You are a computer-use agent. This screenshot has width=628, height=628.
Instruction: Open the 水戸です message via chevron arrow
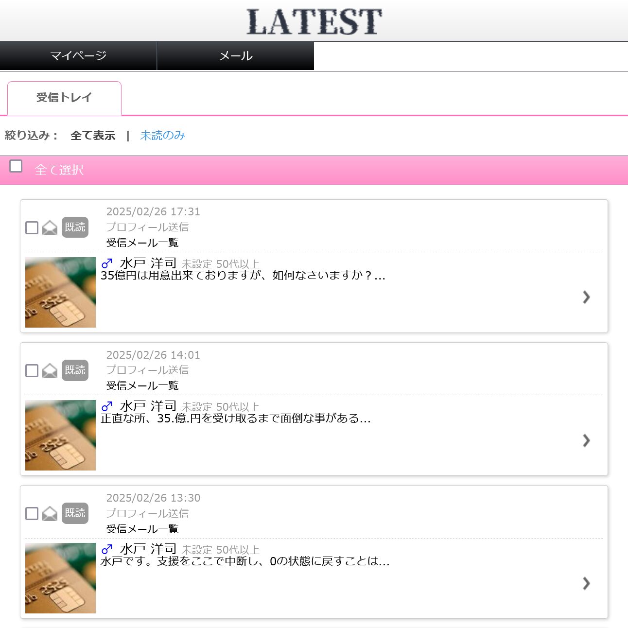pos(586,583)
